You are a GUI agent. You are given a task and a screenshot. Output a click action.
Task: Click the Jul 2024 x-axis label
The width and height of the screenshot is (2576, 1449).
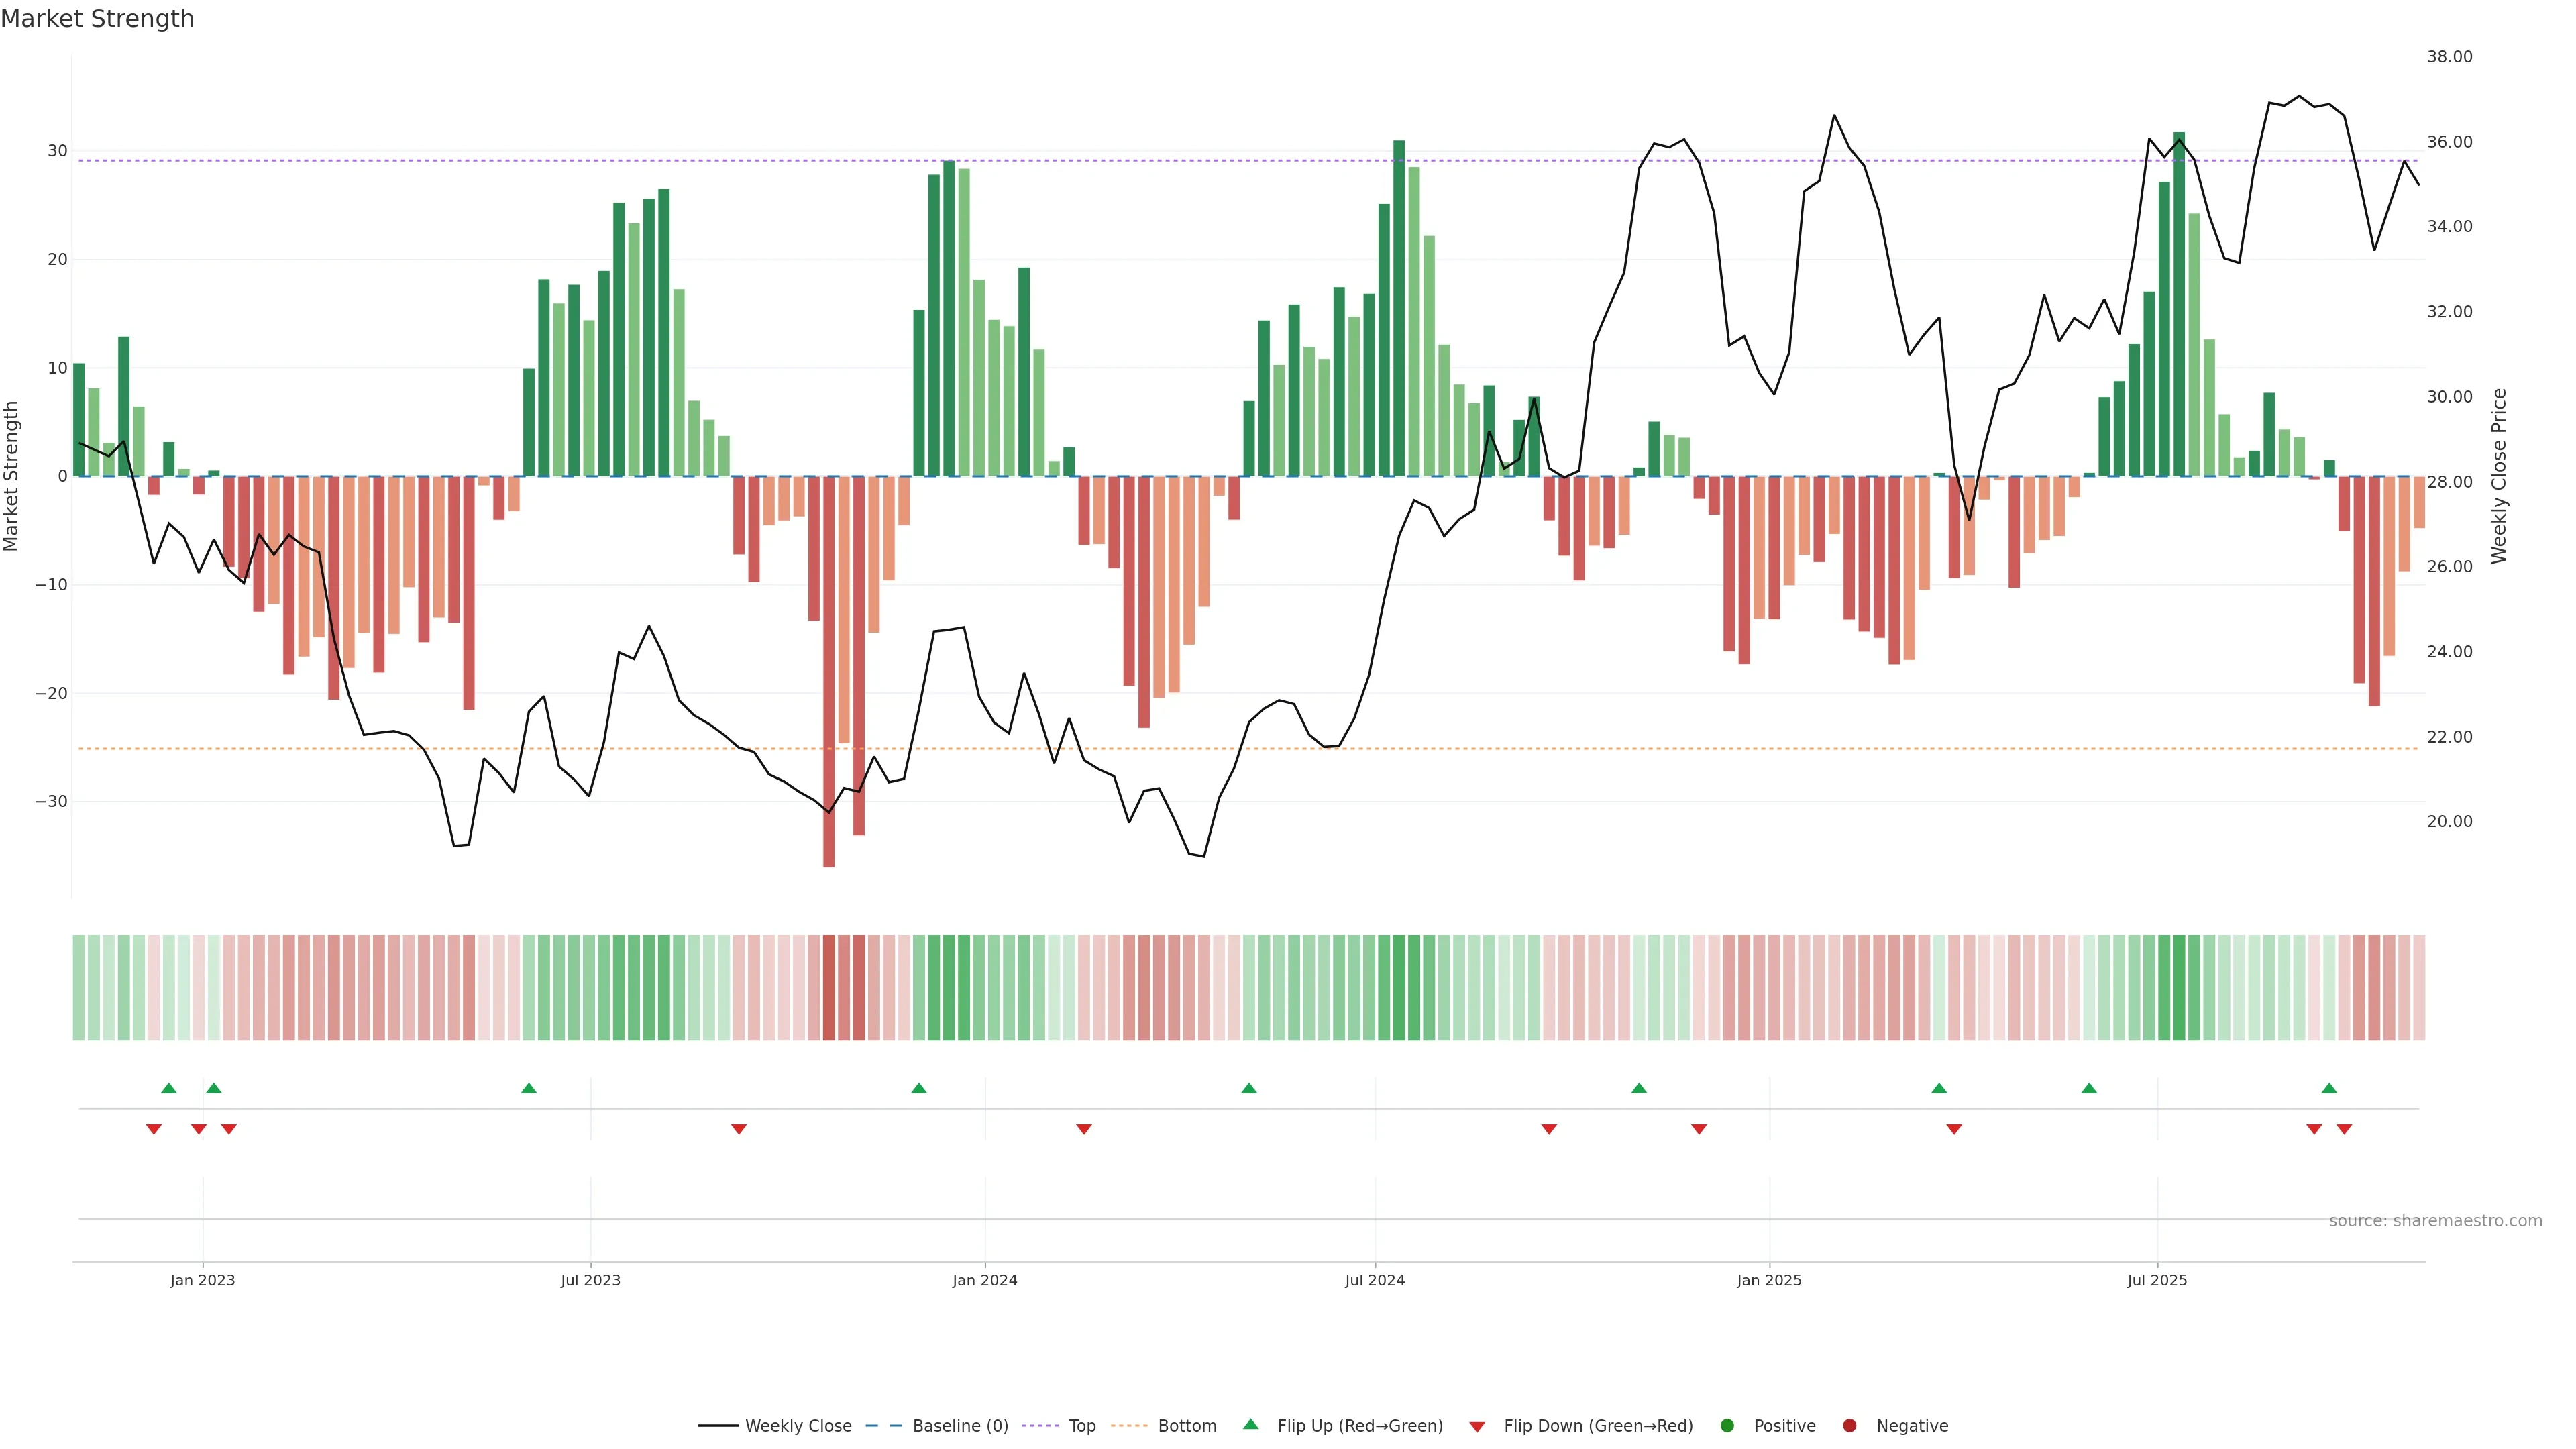click(1374, 1280)
